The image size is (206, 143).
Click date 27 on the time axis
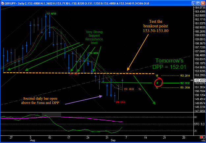pyautogui.click(x=11, y=137)
